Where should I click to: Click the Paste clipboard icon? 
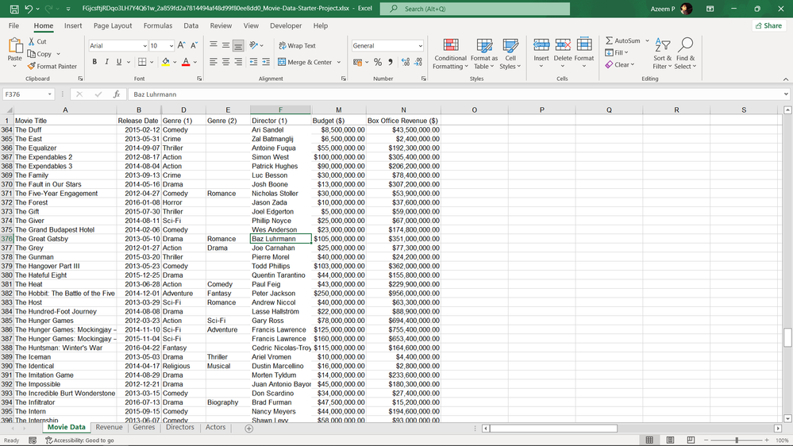(x=15, y=47)
